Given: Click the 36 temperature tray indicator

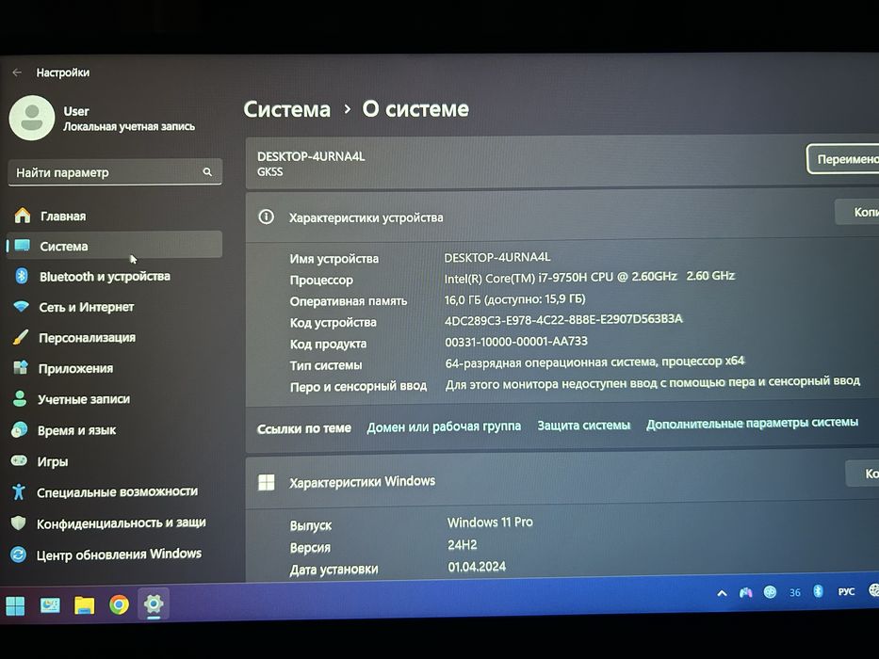Looking at the screenshot, I should [795, 592].
